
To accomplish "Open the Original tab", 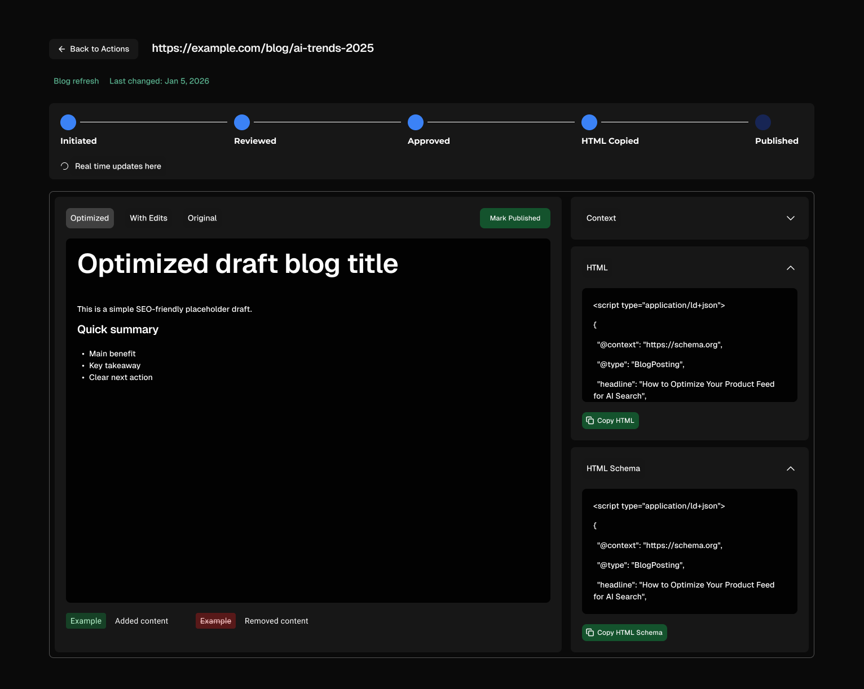I will click(202, 218).
